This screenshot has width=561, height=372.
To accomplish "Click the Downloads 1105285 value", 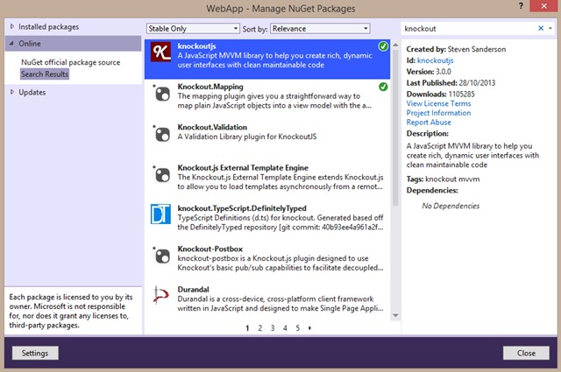I will pyautogui.click(x=462, y=94).
